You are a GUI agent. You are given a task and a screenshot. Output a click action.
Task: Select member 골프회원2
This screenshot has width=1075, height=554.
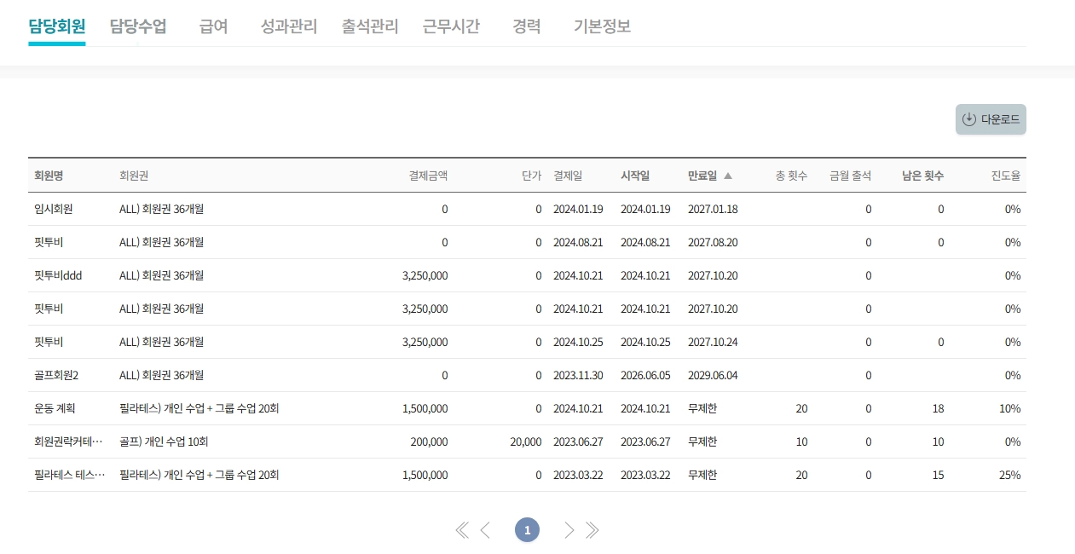[56, 375]
